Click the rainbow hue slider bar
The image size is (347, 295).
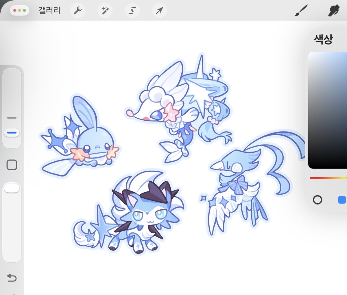click(328, 178)
